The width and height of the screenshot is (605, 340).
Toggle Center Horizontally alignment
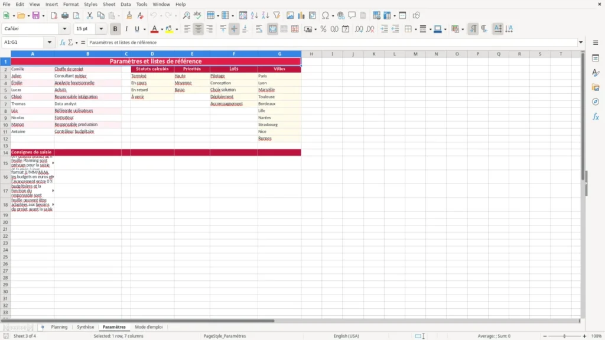coord(199,29)
